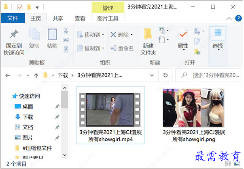The height and width of the screenshot is (169, 244).
Task: Click the search box field
Action: pyautogui.click(x=208, y=75)
